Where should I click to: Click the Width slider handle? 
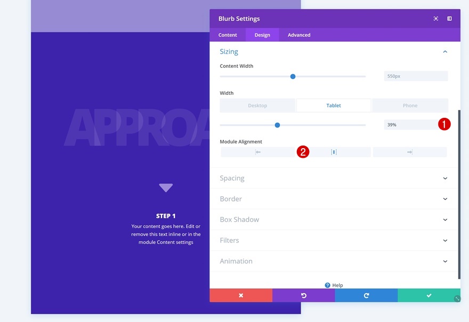[x=277, y=125]
